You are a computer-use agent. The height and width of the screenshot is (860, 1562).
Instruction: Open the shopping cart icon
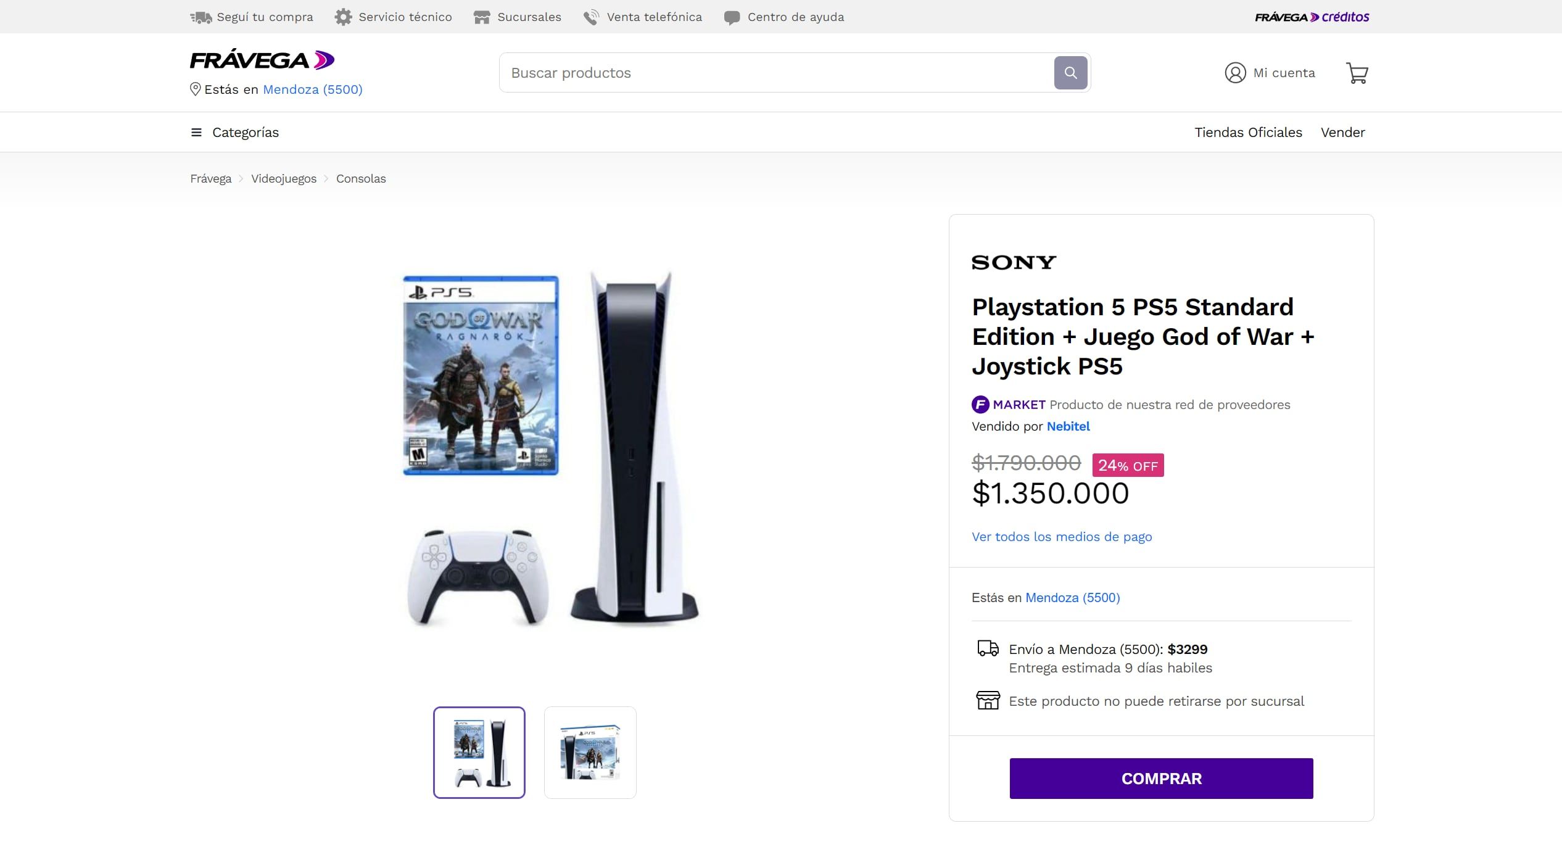[x=1357, y=73]
